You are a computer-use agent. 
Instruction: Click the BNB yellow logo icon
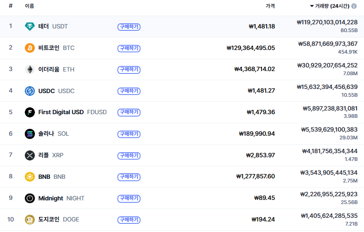(x=30, y=177)
